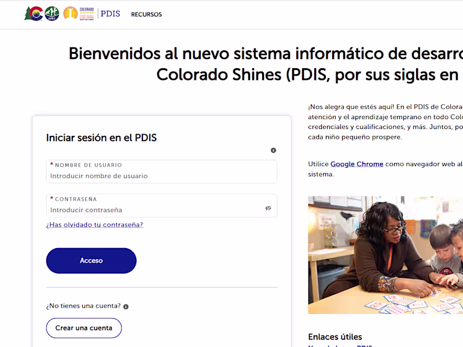Click the 'Crear una cuenta' button

[x=84, y=328]
